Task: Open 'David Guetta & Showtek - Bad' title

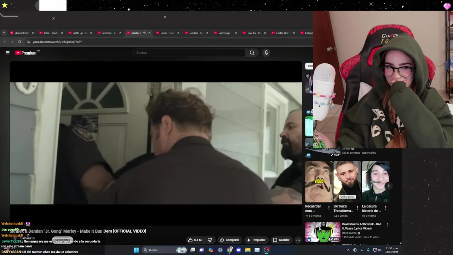Action: point(362,226)
